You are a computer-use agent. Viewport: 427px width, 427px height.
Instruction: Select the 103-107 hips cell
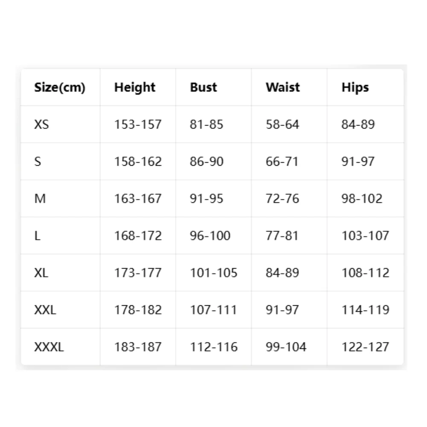(x=365, y=236)
